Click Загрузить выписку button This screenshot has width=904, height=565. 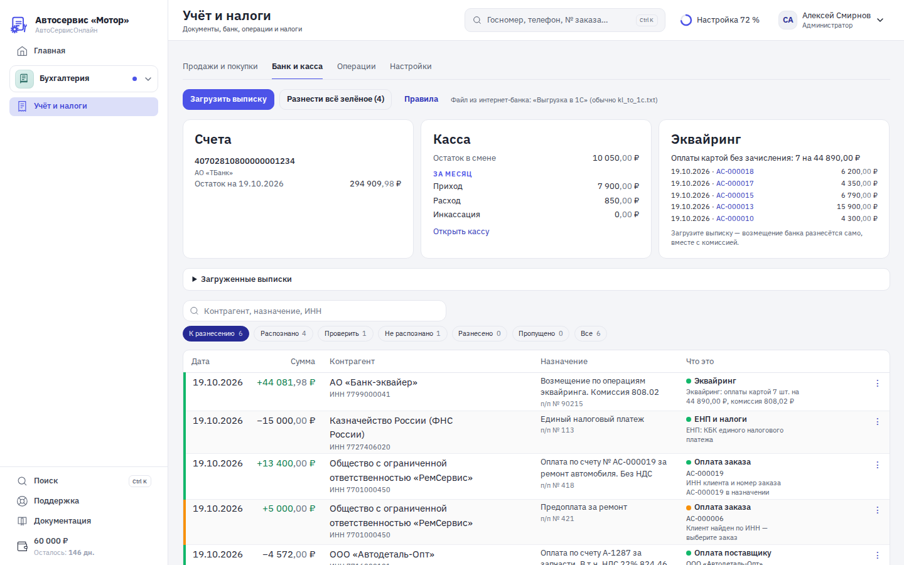[x=229, y=99]
